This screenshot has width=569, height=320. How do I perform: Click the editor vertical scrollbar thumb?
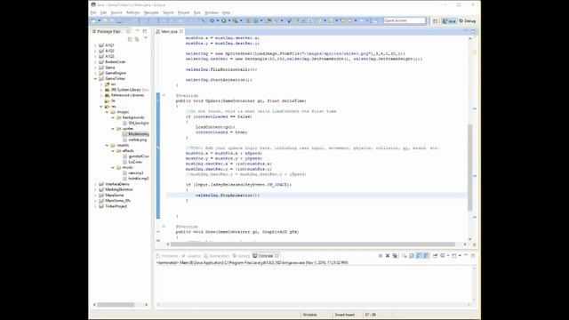click(470, 167)
